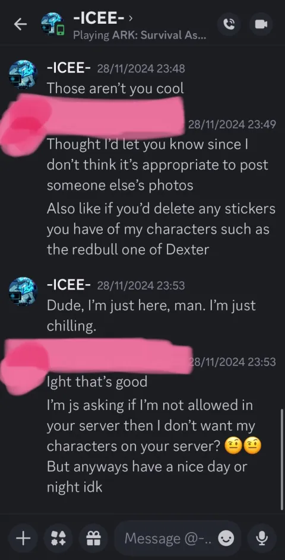Viewport: 285px width, 560px height.
Task: Tap the header avatar of -ICEE-
Action: point(52,24)
